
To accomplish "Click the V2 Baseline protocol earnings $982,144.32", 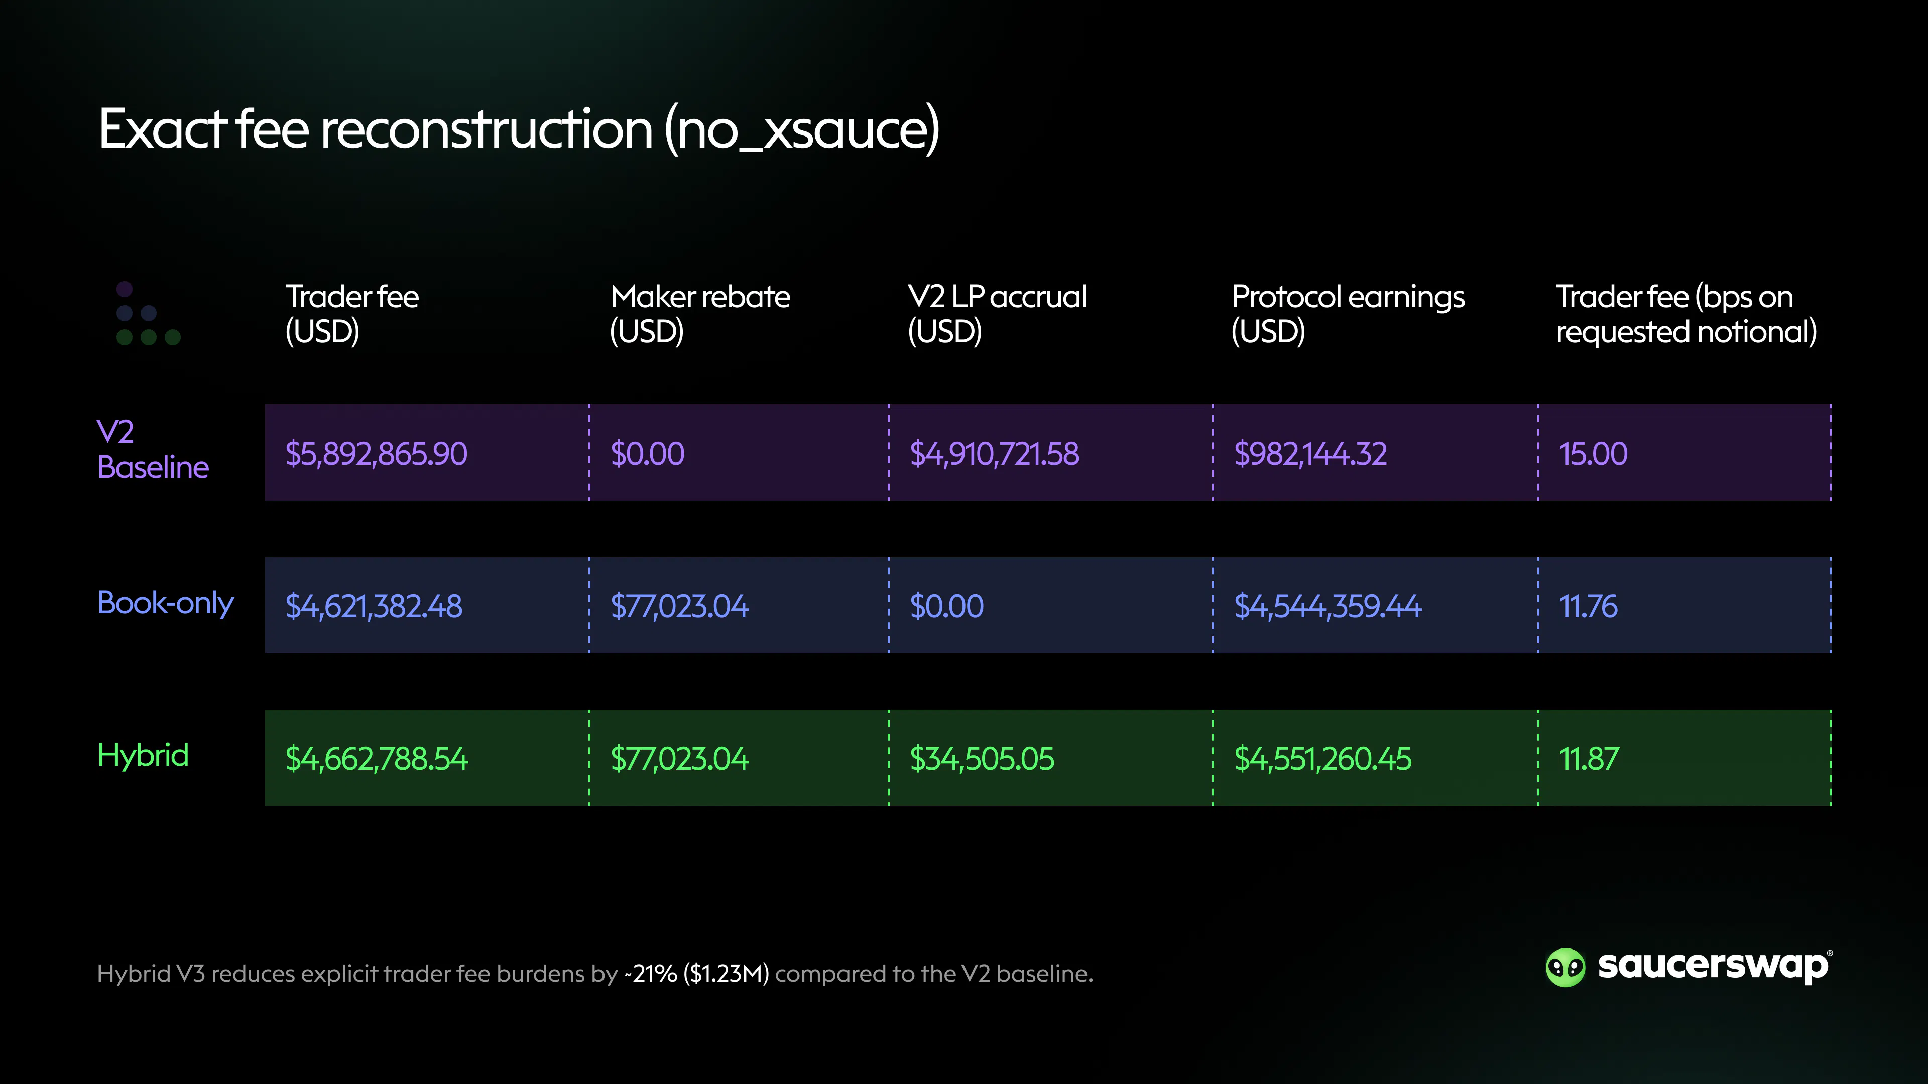I will tap(1310, 453).
